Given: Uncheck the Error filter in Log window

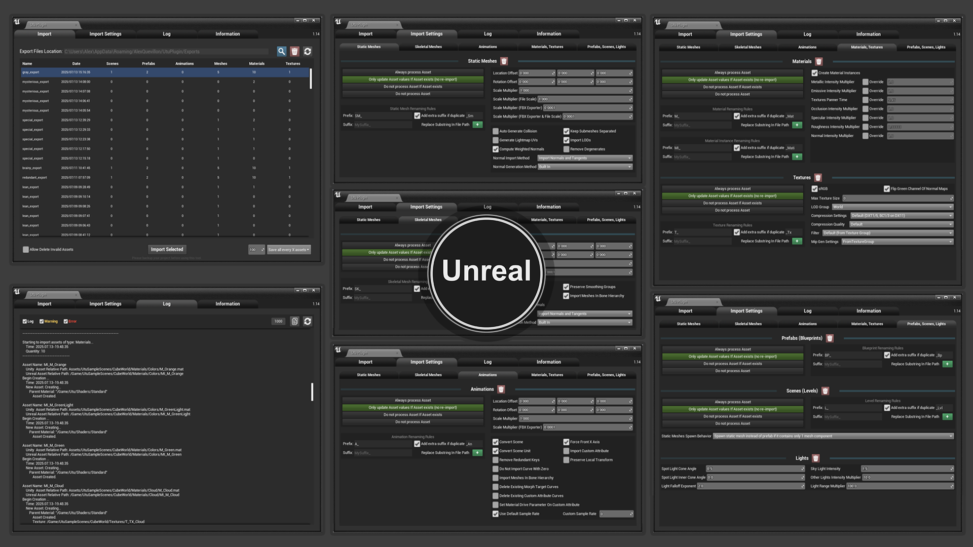Looking at the screenshot, I should tap(65, 321).
